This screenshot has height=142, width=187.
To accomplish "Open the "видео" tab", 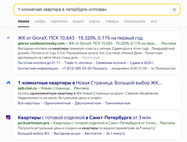I will [78, 21].
